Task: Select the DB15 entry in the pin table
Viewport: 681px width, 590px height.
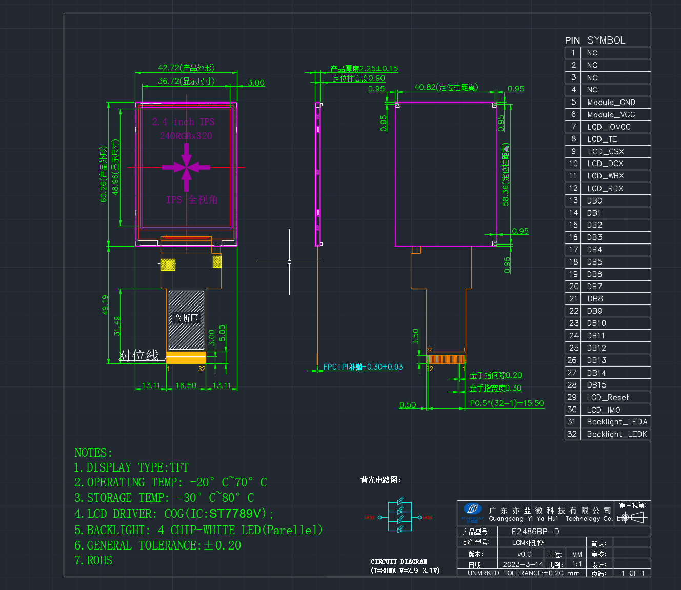Action: tap(596, 385)
